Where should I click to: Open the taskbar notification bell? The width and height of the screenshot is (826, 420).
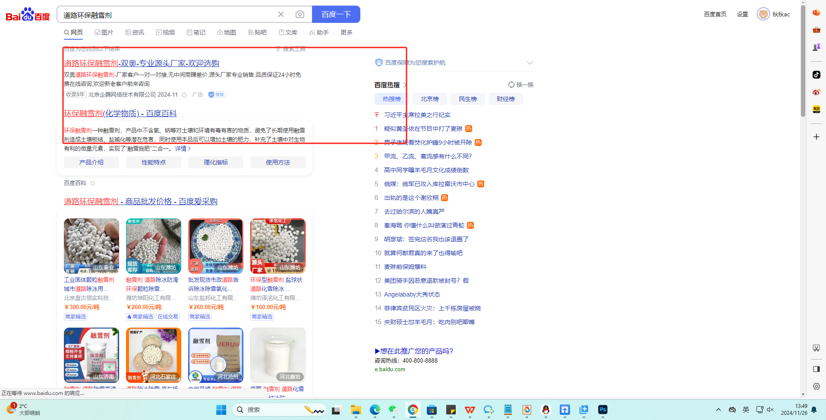tap(814, 410)
